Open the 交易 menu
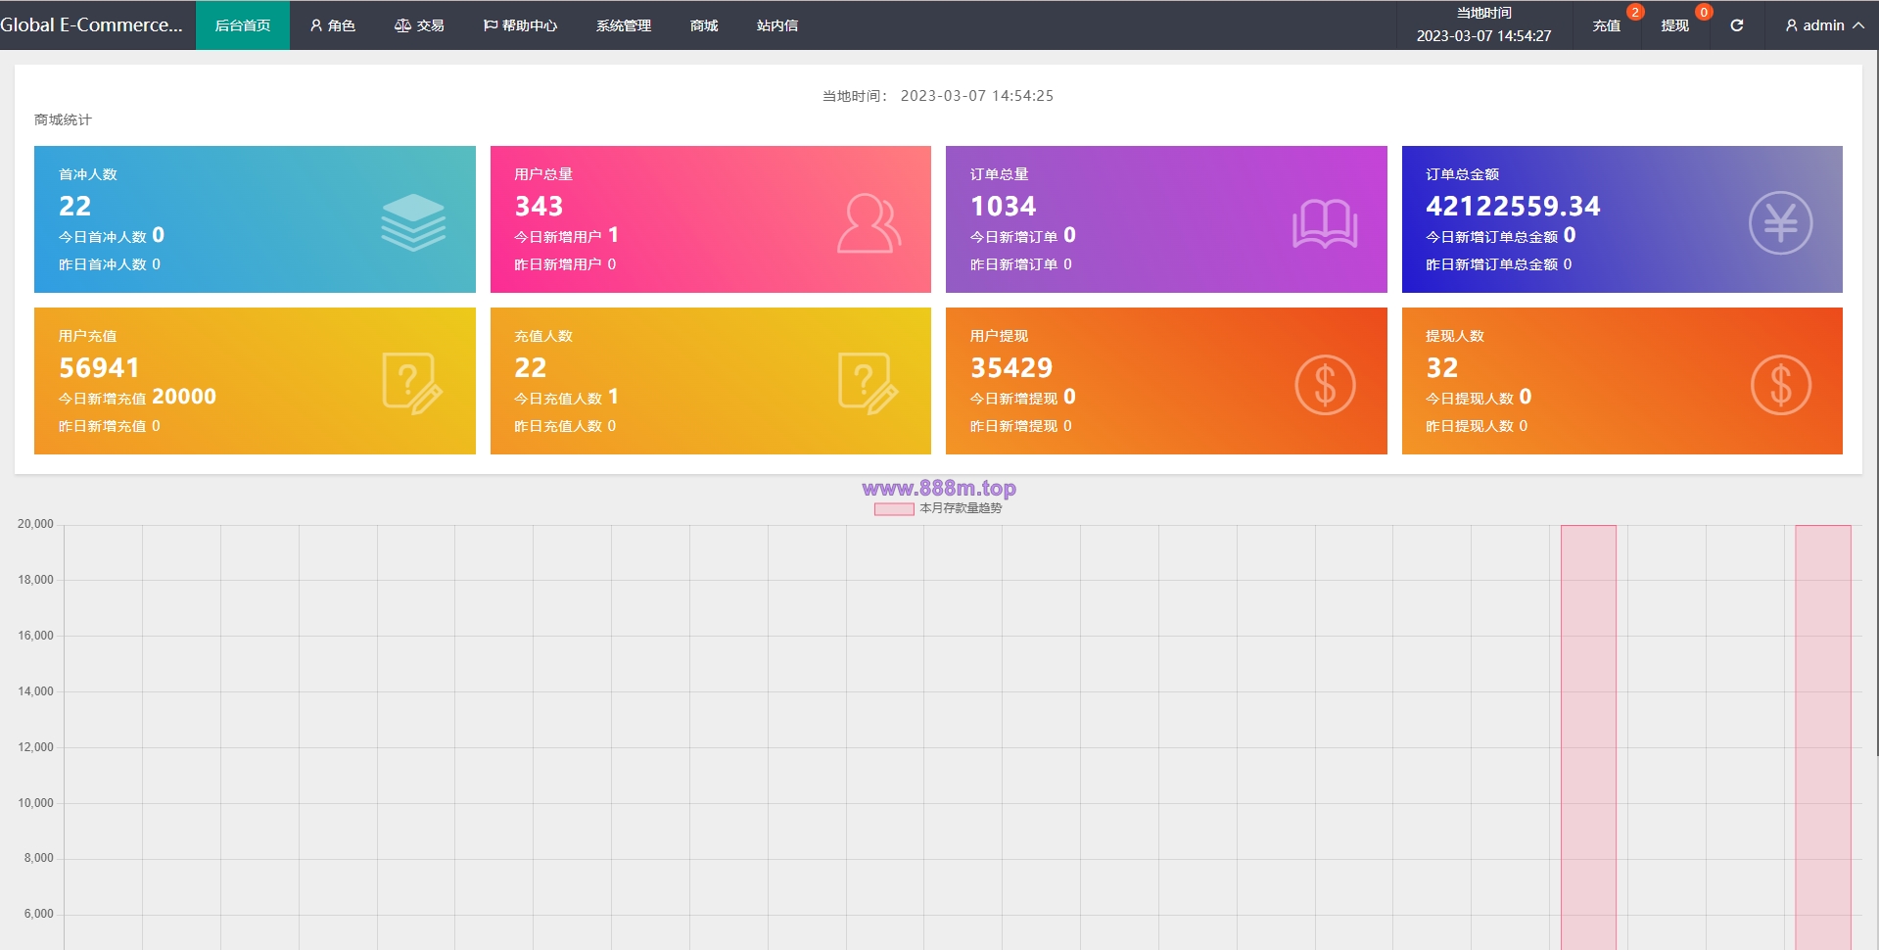Screen dimensions: 1879x950 [419, 25]
